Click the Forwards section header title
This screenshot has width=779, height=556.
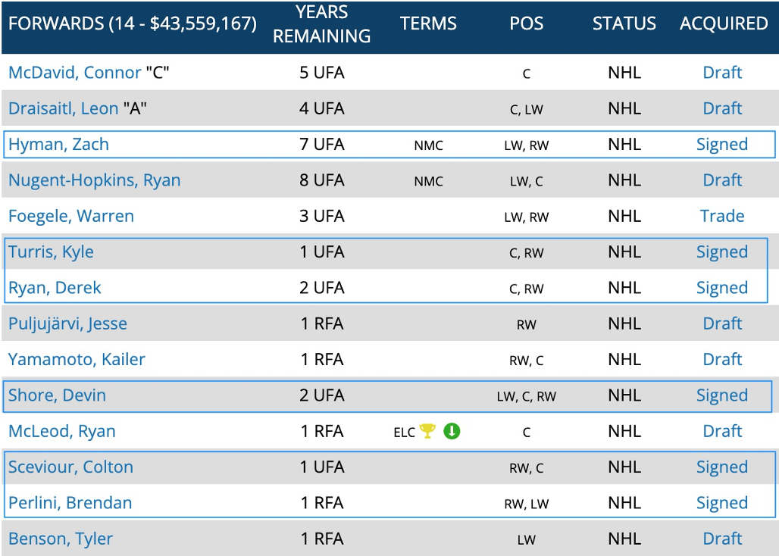pyautogui.click(x=133, y=24)
